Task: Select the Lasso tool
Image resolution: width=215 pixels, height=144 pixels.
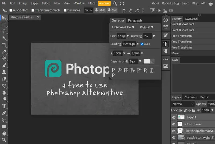Action: click(x=4, y=31)
